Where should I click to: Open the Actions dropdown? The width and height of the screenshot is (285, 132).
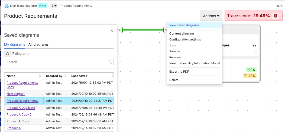click(211, 16)
